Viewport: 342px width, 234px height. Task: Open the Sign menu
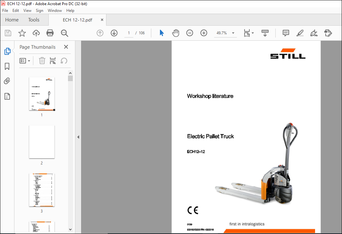click(39, 11)
